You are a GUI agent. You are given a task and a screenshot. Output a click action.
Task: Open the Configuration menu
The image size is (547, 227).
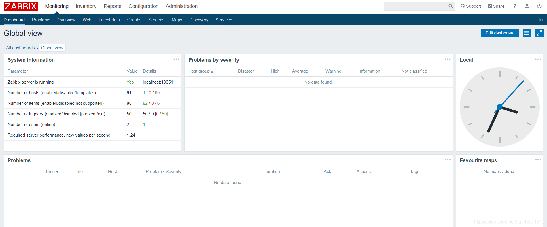pyautogui.click(x=143, y=6)
